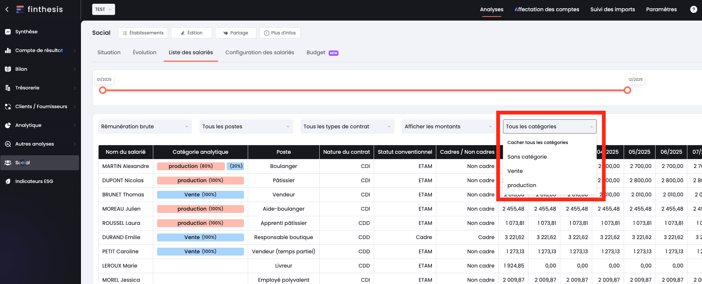
Task: Click the Nom du salarié column header
Action: 126,152
